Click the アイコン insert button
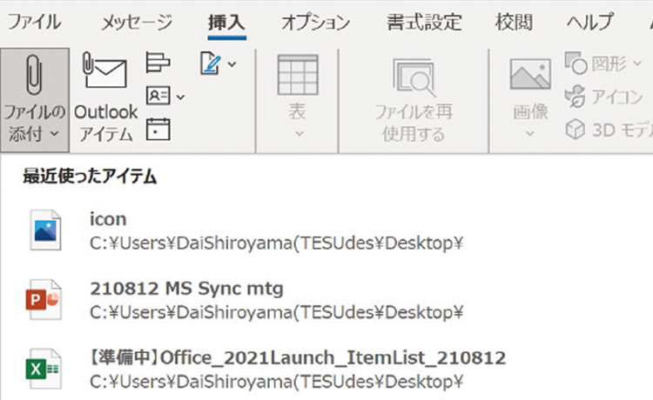653x400 pixels. (x=604, y=97)
